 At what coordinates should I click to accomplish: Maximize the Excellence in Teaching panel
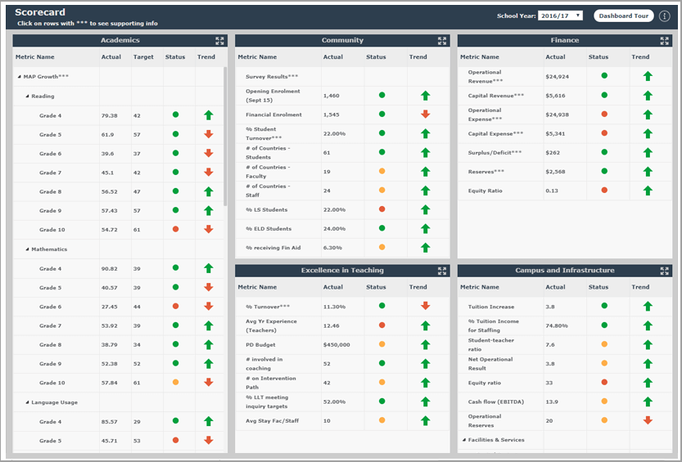(442, 271)
